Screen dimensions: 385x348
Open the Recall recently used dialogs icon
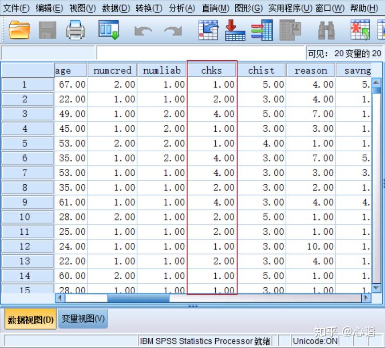coord(109,30)
